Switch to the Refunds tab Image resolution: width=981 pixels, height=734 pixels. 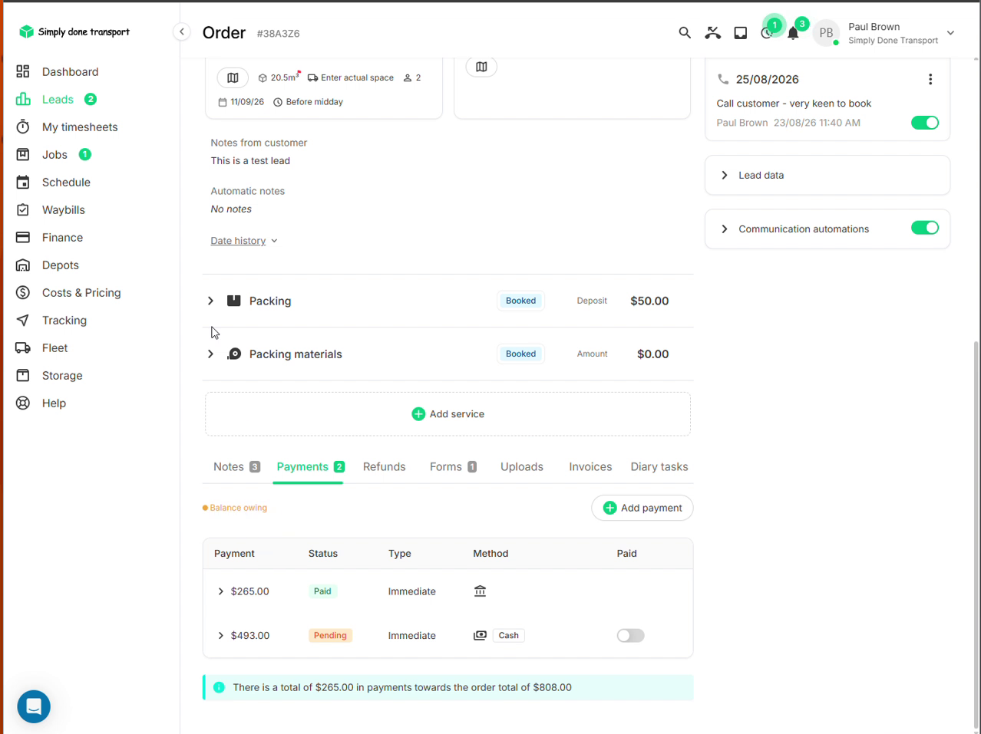tap(384, 466)
